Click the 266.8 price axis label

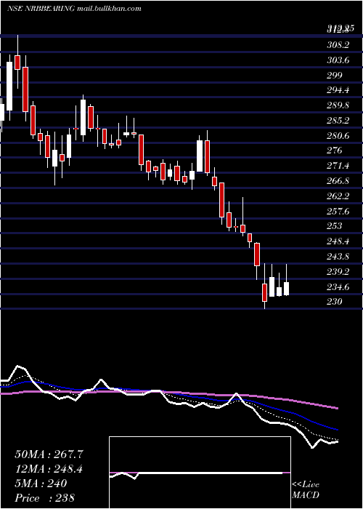pos(338,181)
